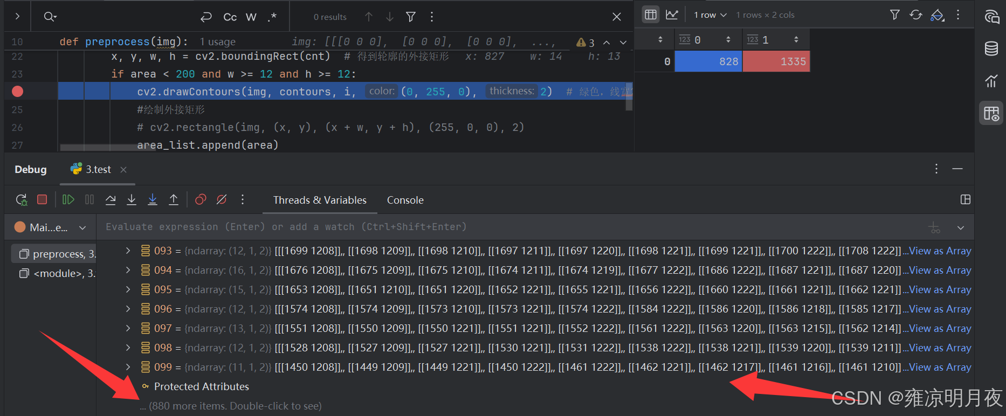Go to next highlighted problem arrow

tap(623, 42)
